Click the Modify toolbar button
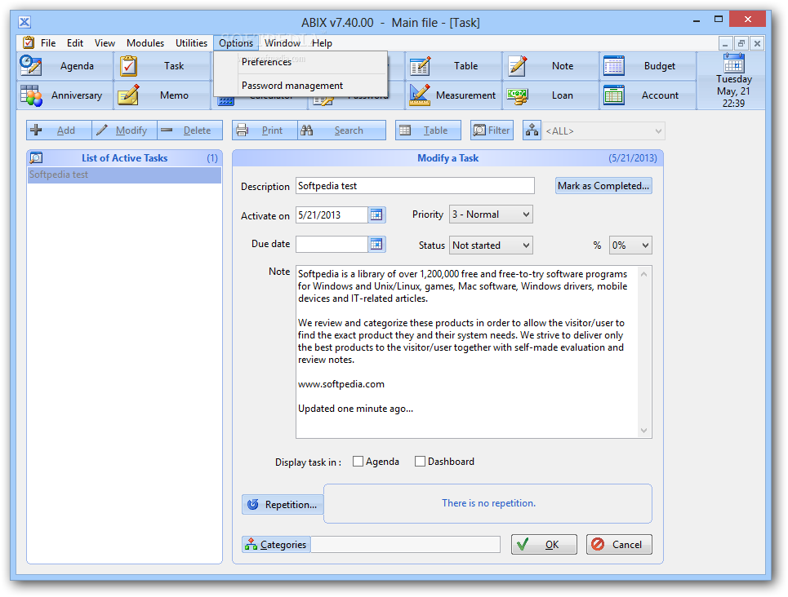The width and height of the screenshot is (788, 597). [124, 130]
